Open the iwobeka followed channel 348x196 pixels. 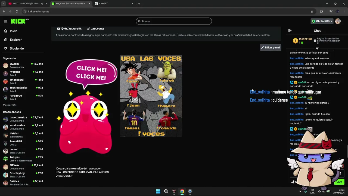(x=23, y=73)
